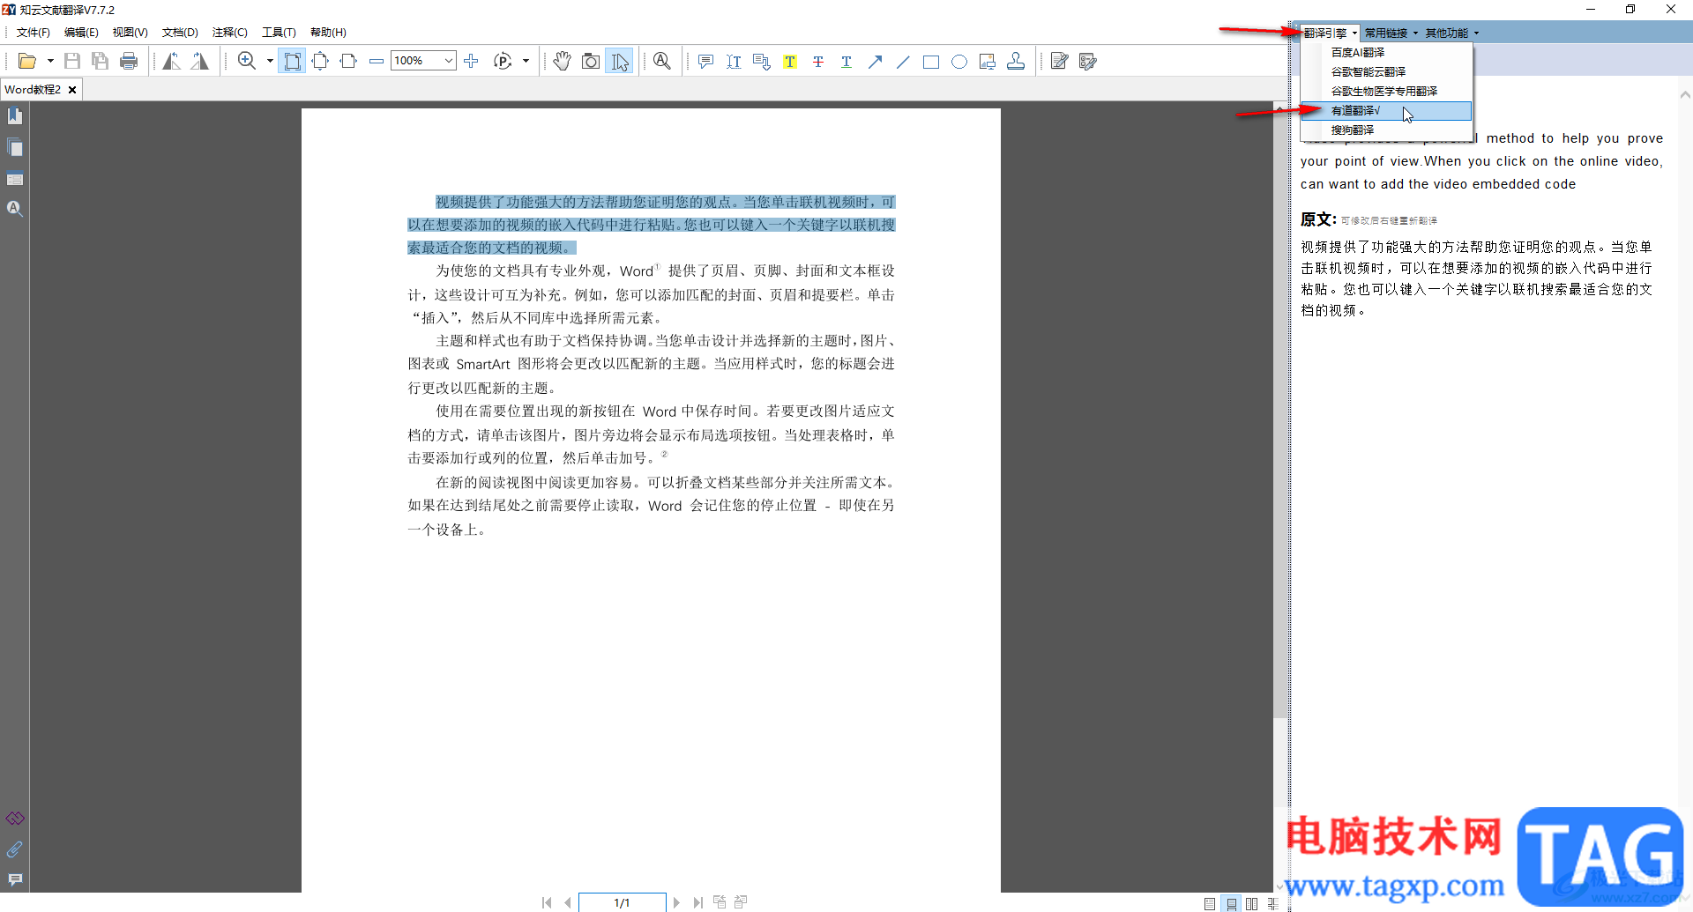Select the actual size view icon

(292, 61)
